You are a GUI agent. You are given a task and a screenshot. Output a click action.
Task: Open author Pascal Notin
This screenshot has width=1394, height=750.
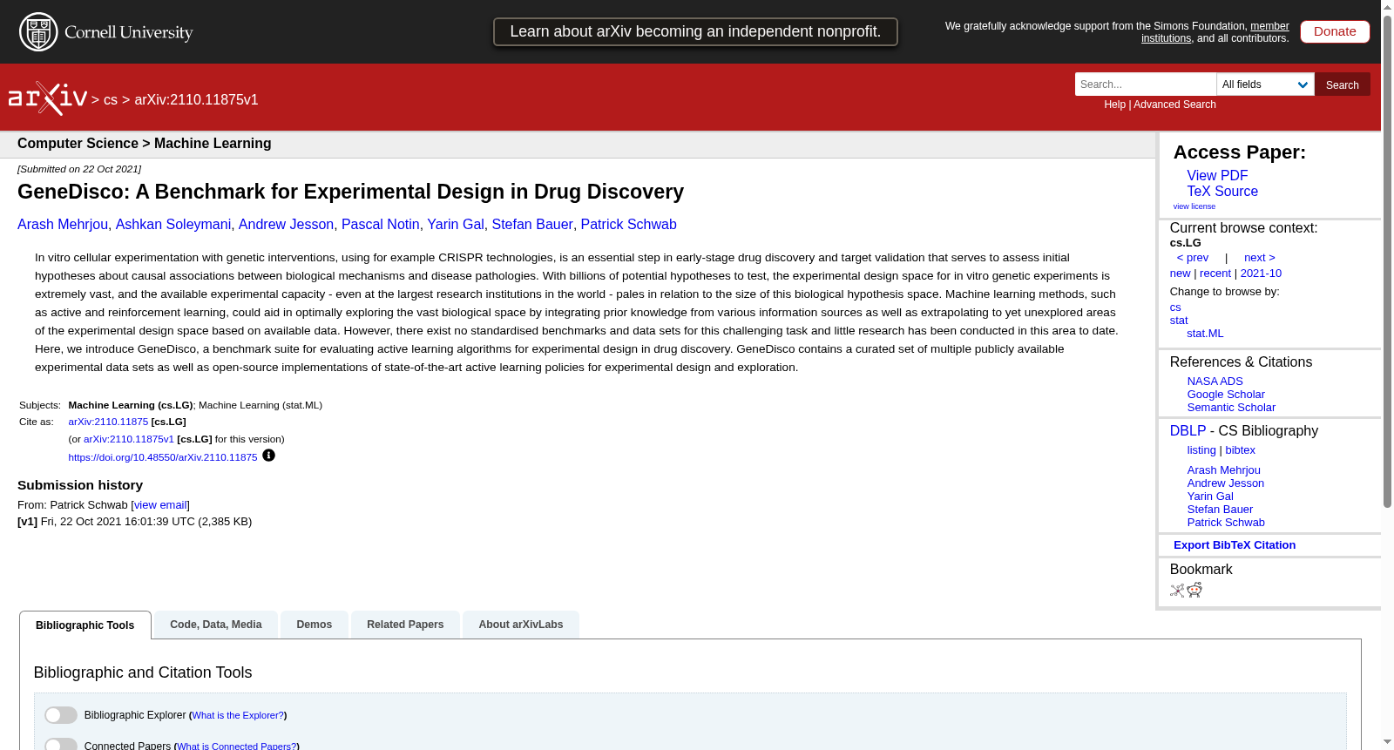pyautogui.click(x=381, y=225)
